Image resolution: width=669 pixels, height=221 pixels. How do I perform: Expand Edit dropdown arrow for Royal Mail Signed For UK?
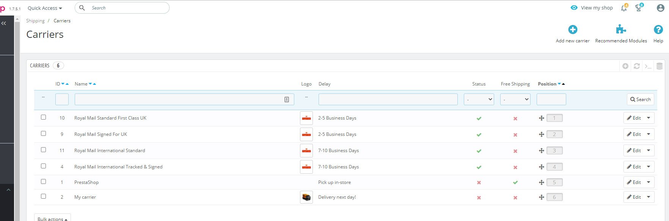(649, 134)
